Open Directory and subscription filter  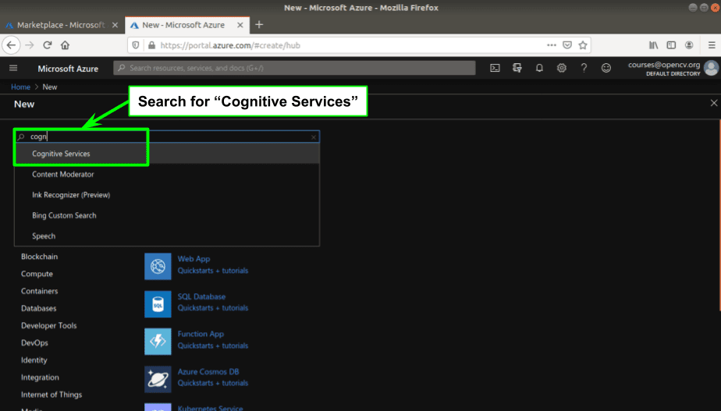[517, 68]
